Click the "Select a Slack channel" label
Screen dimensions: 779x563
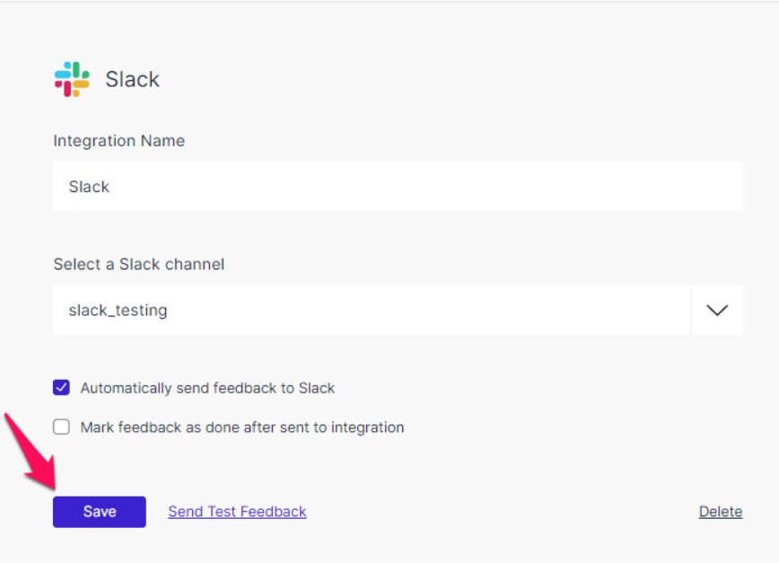click(138, 264)
